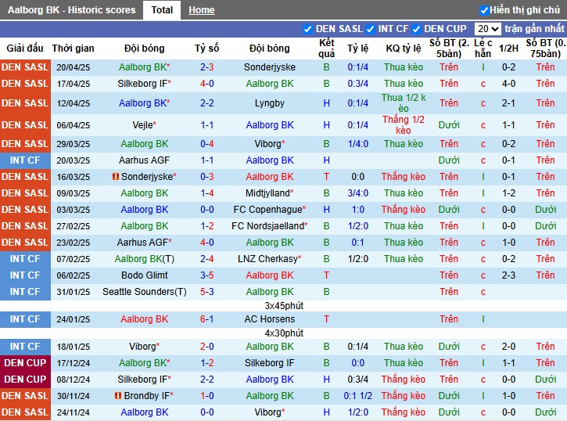Click the Tỷ số column header

206,49
